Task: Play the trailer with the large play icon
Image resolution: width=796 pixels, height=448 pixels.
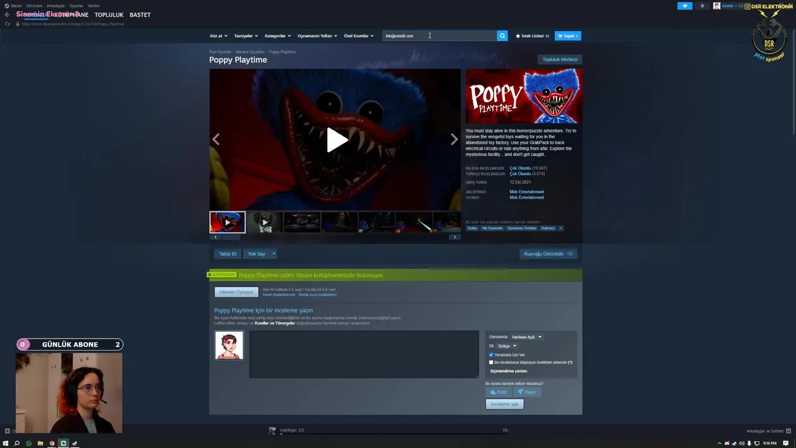Action: [x=336, y=140]
